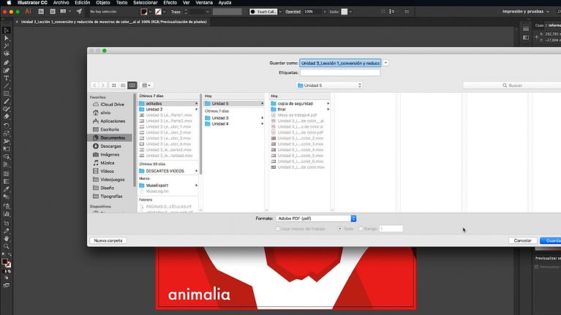
Task: Select the Hand tool
Action: [x=6, y=238]
